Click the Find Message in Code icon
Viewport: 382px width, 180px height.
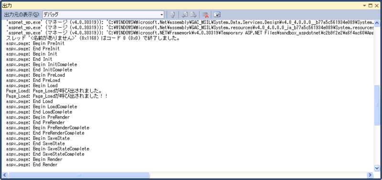coord(172,15)
